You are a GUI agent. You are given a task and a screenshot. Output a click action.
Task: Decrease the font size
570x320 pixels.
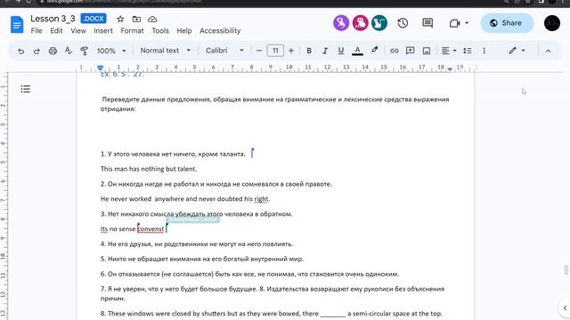(259, 51)
